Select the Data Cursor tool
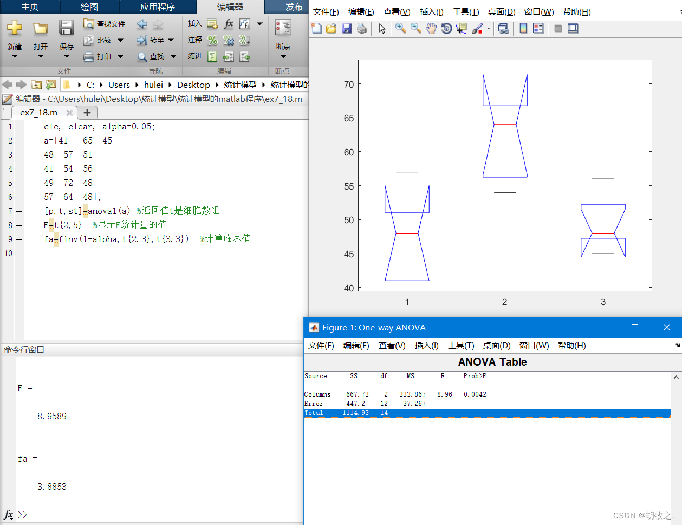This screenshot has height=525, width=682. click(x=462, y=28)
